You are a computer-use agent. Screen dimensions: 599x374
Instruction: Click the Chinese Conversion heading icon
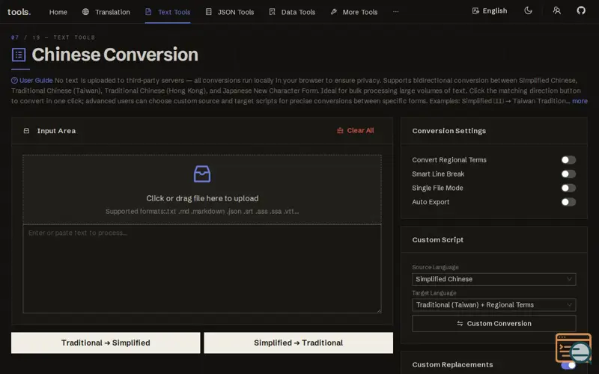click(x=19, y=55)
